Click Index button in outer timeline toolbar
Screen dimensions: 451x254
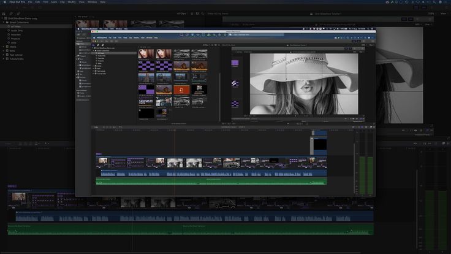click(x=9, y=144)
